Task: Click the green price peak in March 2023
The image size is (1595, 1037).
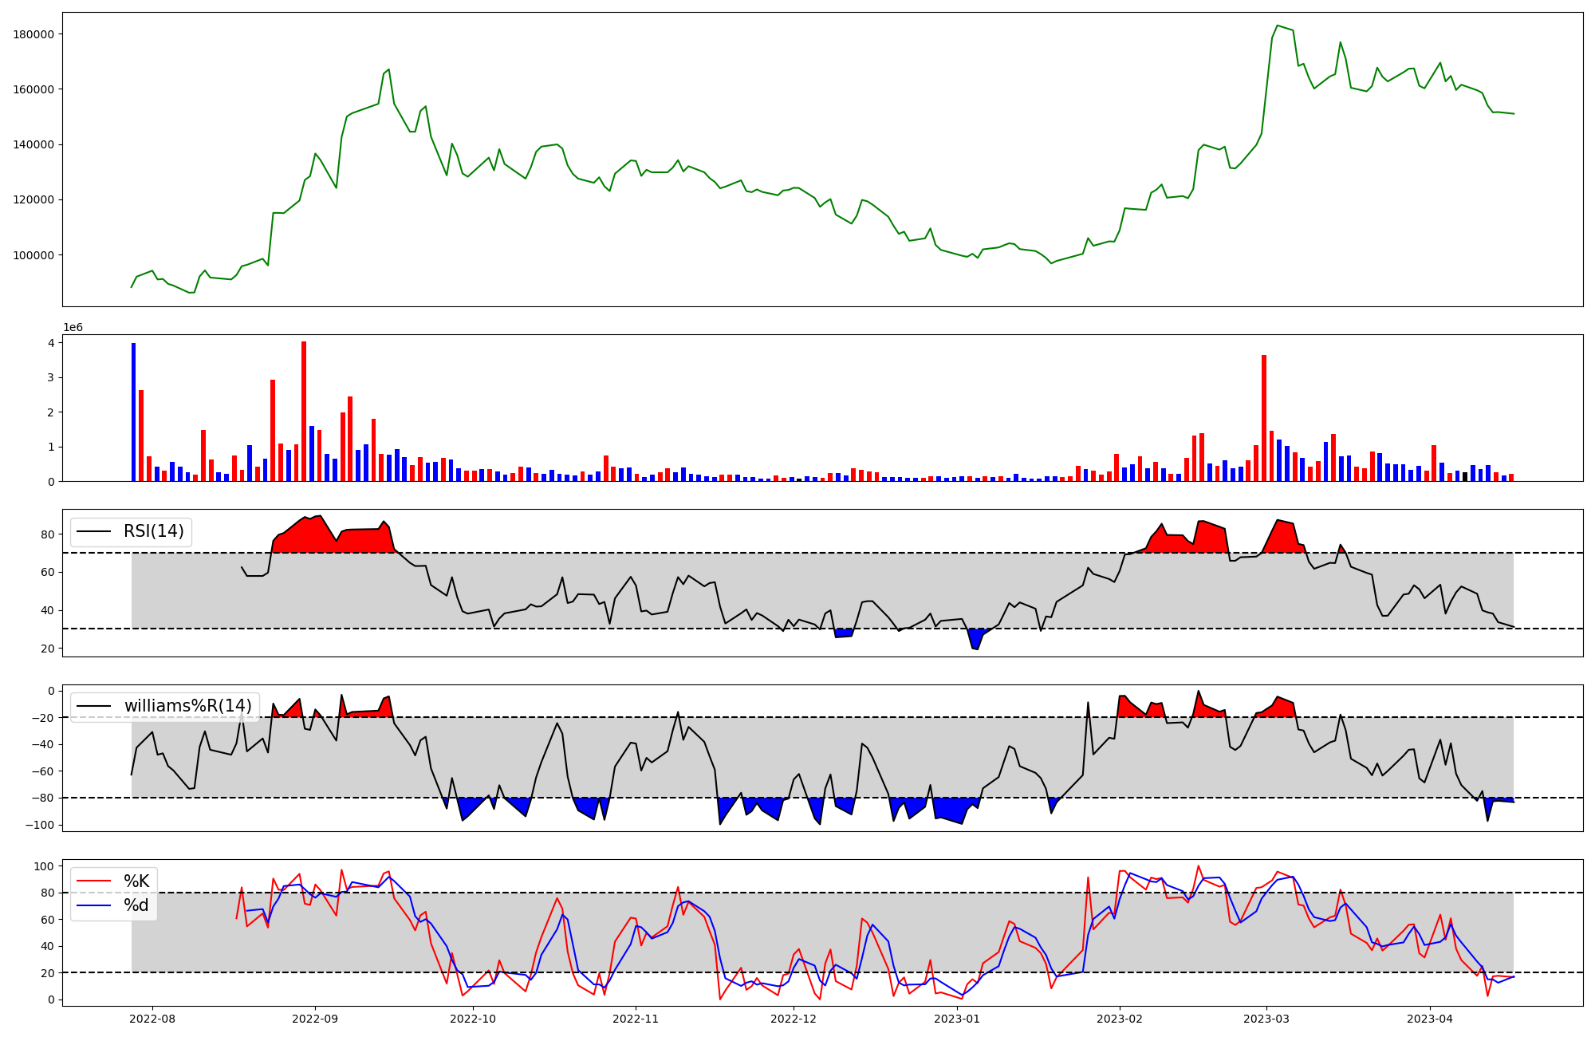Action: coord(1278,26)
